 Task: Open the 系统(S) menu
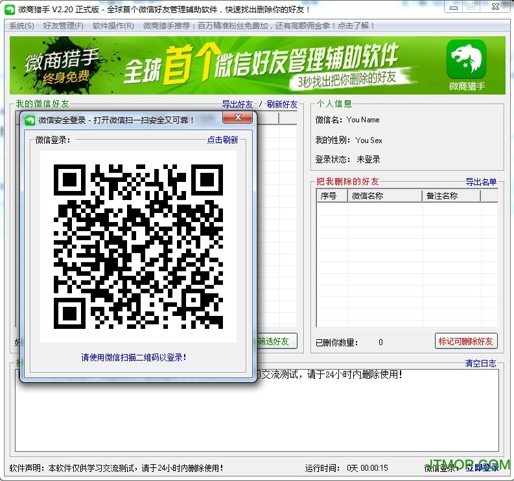21,26
